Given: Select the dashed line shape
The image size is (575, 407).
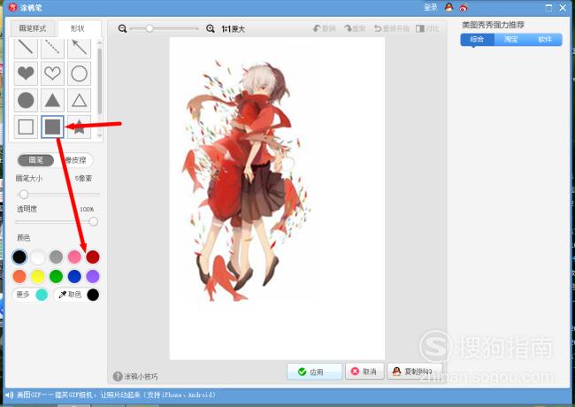Looking at the screenshot, I should 52,48.
